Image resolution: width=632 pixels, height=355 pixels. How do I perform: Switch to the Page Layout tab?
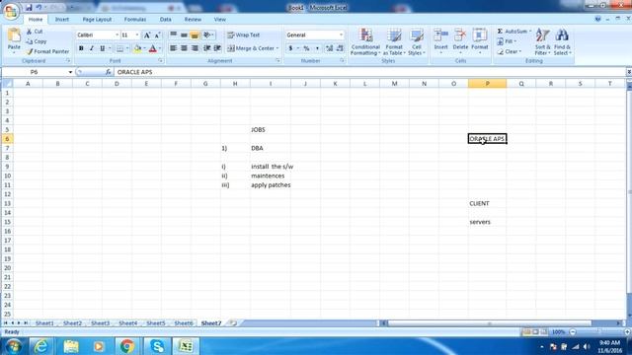pyautogui.click(x=97, y=20)
